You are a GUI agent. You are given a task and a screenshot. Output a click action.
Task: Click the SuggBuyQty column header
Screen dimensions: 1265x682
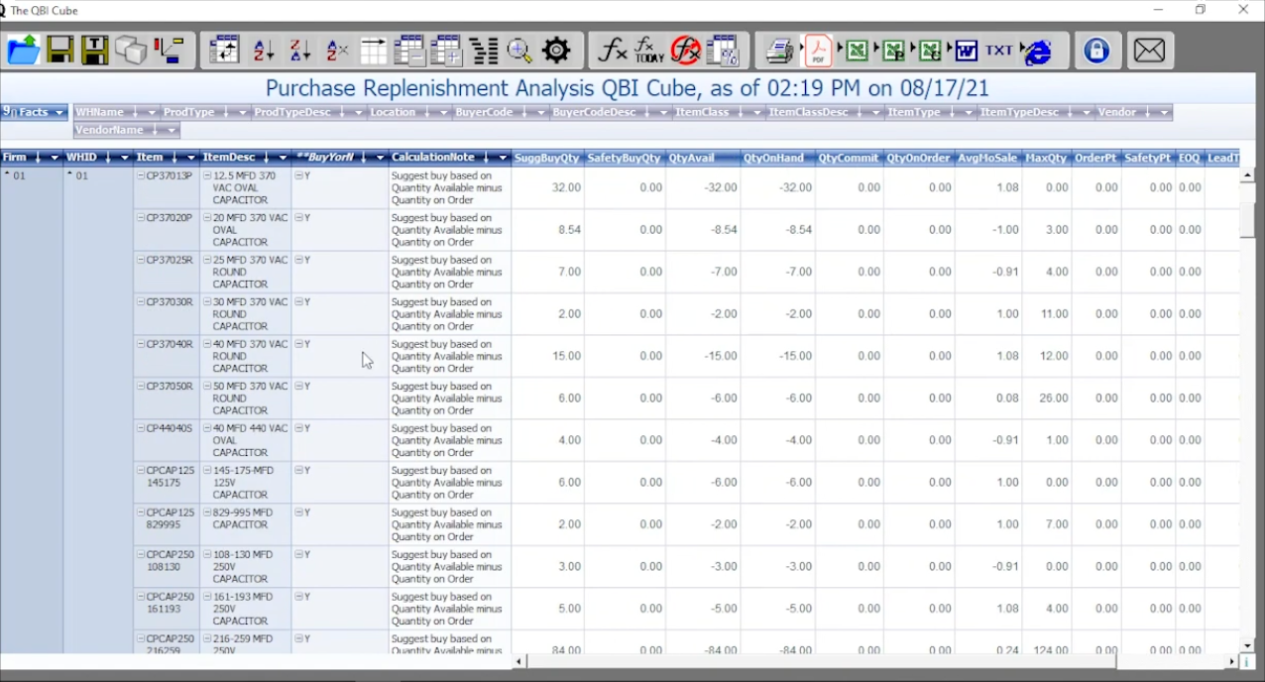click(547, 158)
